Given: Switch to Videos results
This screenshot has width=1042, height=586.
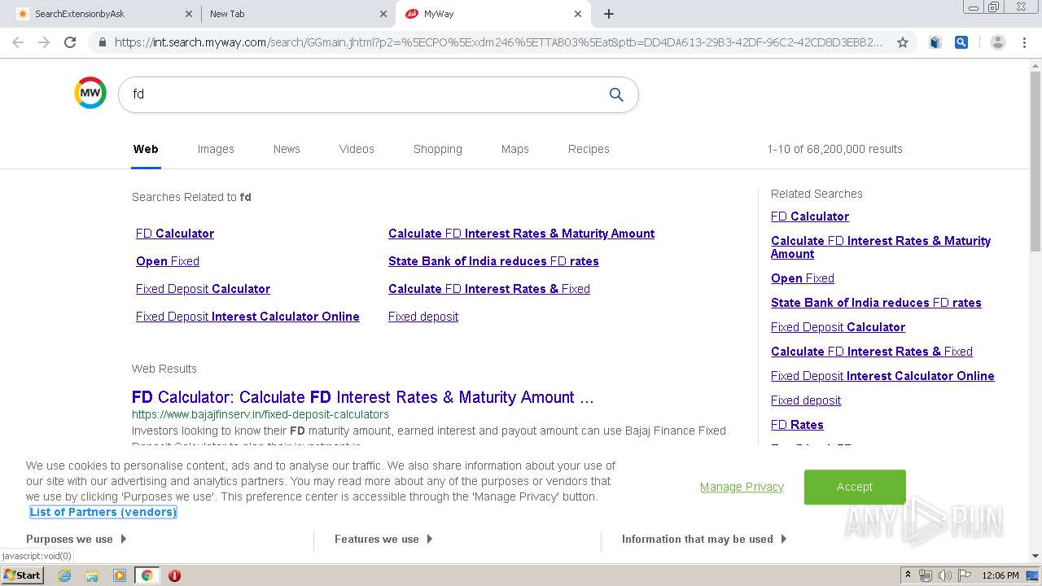Looking at the screenshot, I should (x=357, y=149).
